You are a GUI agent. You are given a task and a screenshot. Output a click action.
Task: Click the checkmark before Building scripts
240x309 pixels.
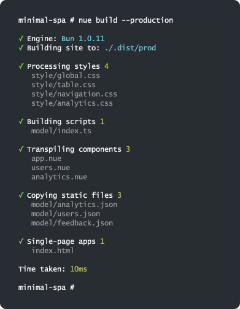point(21,121)
